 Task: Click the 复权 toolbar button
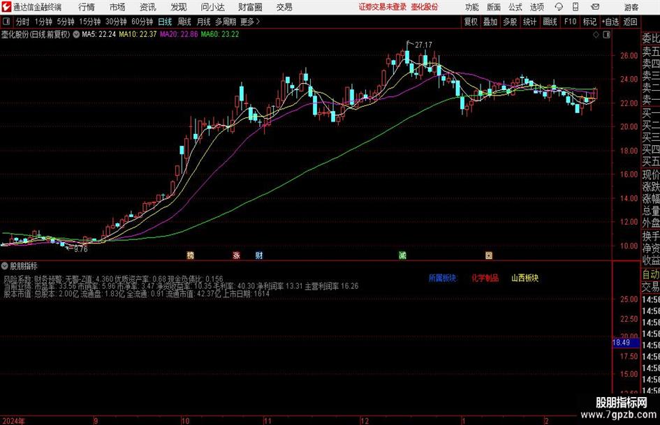point(471,22)
